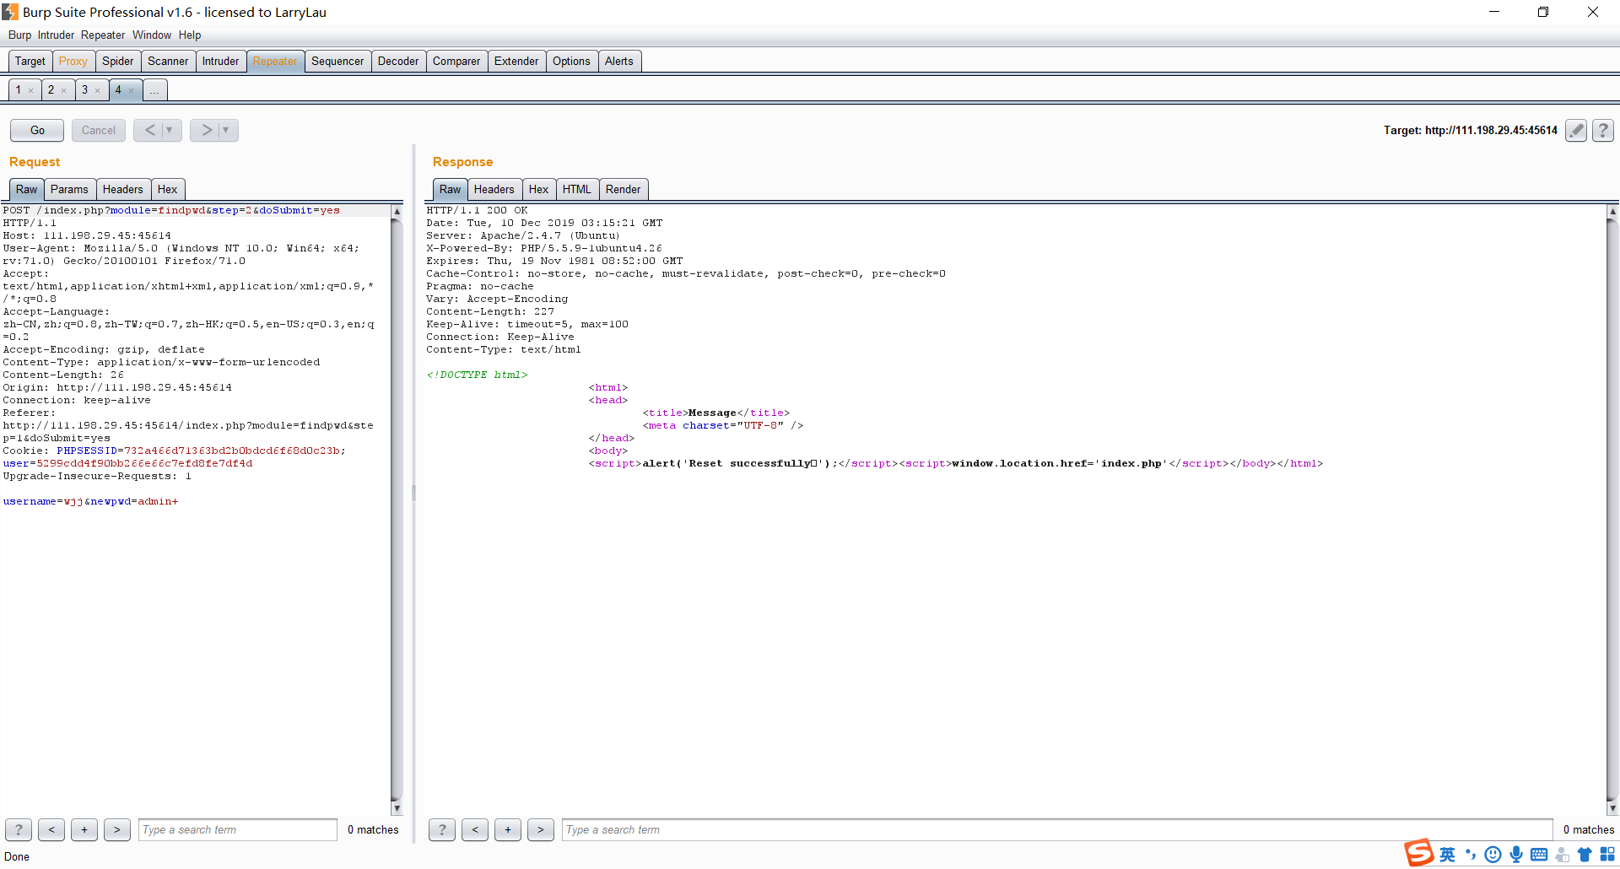The image size is (1620, 869).
Task: Click the request panel vertical scrollbar
Action: click(x=397, y=506)
